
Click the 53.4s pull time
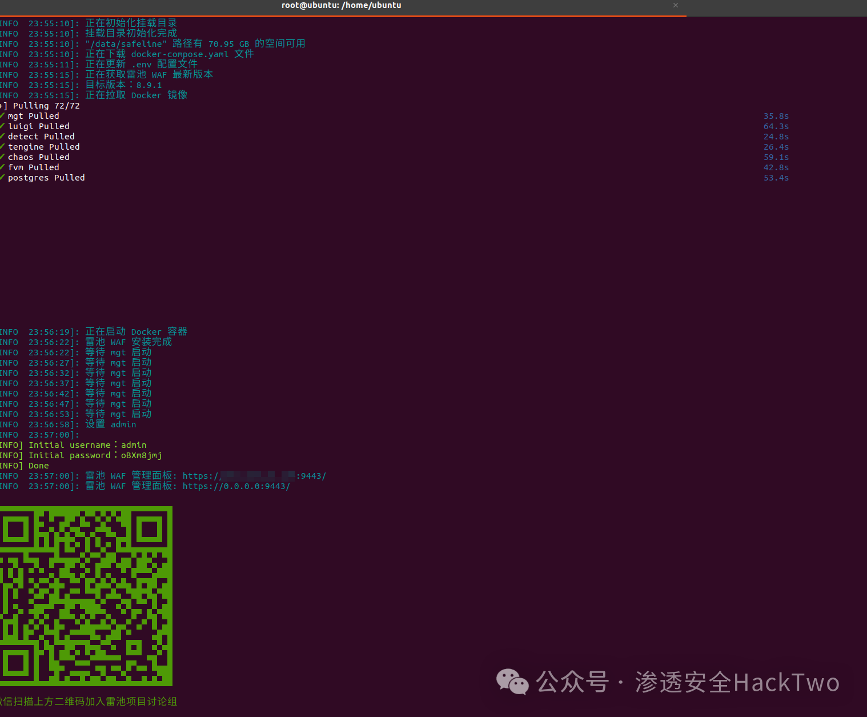coord(776,178)
